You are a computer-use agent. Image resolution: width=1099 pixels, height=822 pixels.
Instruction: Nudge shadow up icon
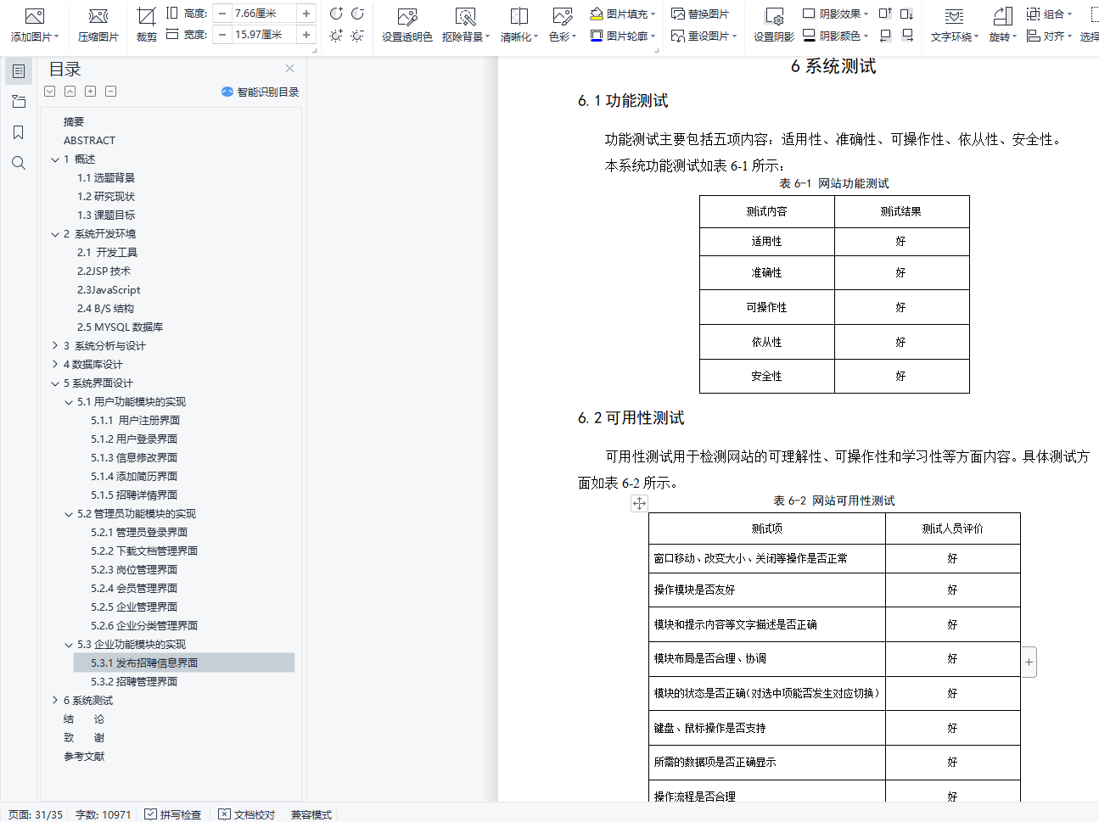coord(885,14)
